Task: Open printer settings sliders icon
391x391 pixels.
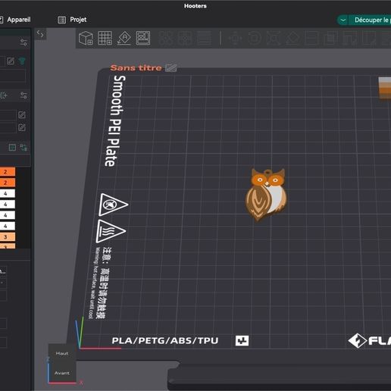Action: tap(23, 42)
